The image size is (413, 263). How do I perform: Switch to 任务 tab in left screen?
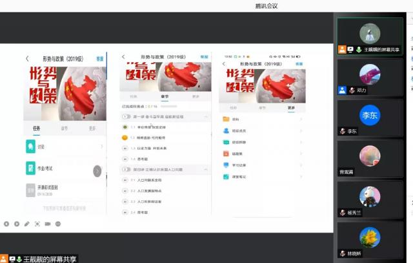(x=36, y=128)
